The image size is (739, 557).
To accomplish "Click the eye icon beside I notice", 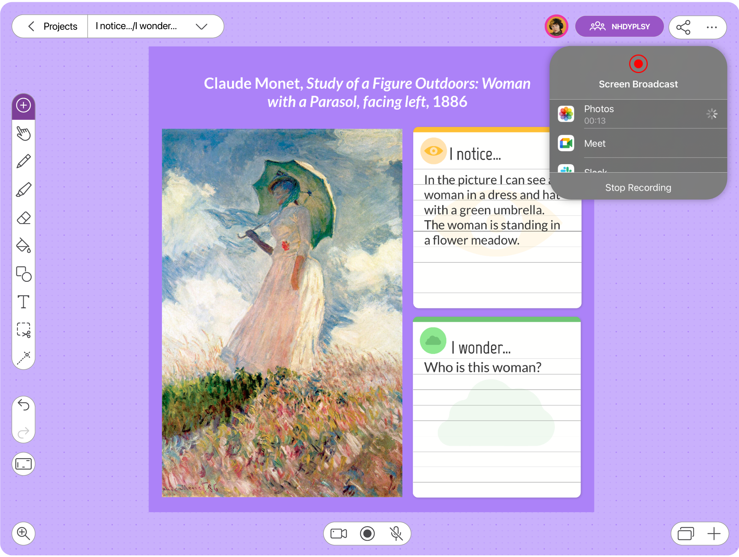I will (433, 151).
